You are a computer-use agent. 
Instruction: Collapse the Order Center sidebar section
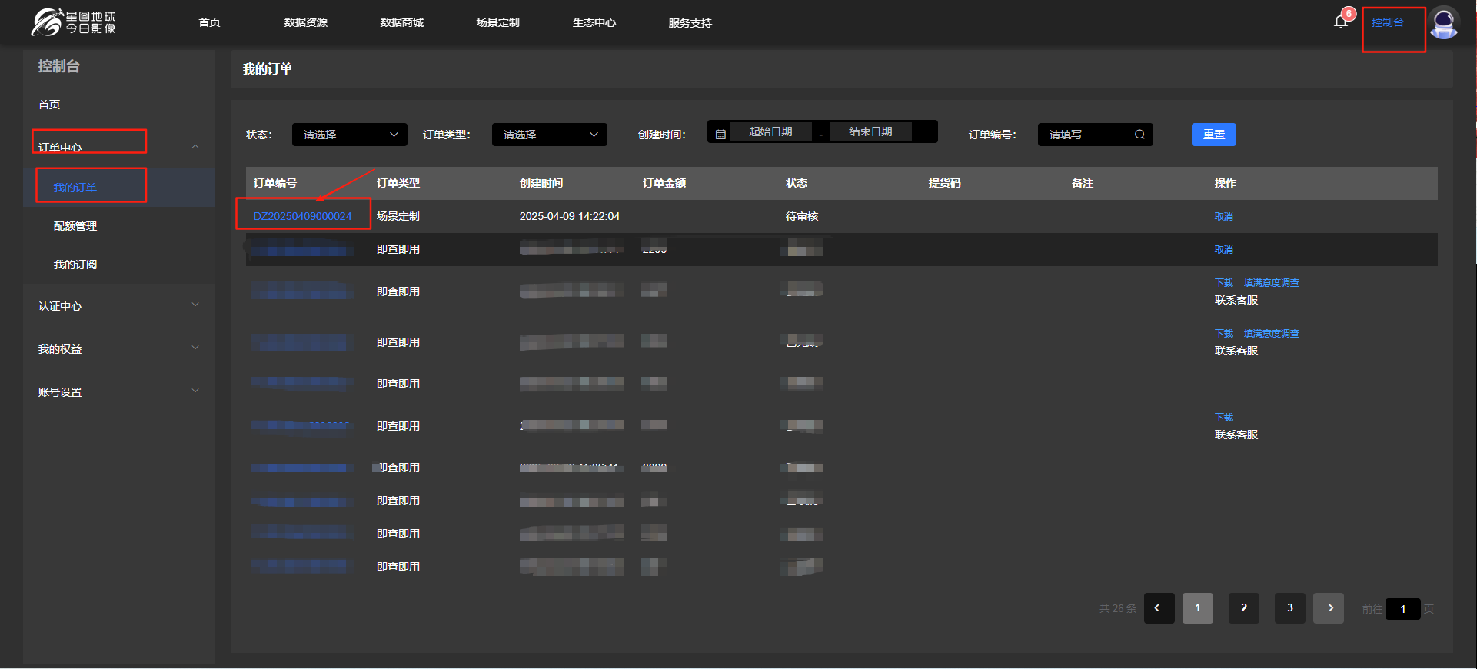click(195, 147)
